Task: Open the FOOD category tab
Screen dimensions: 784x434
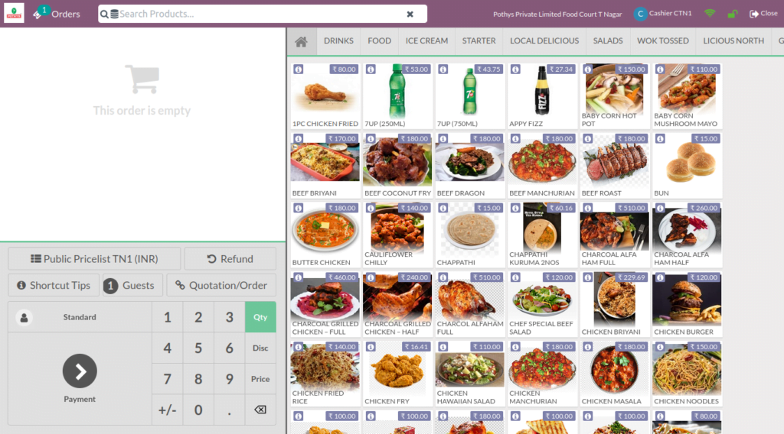Action: pyautogui.click(x=380, y=41)
